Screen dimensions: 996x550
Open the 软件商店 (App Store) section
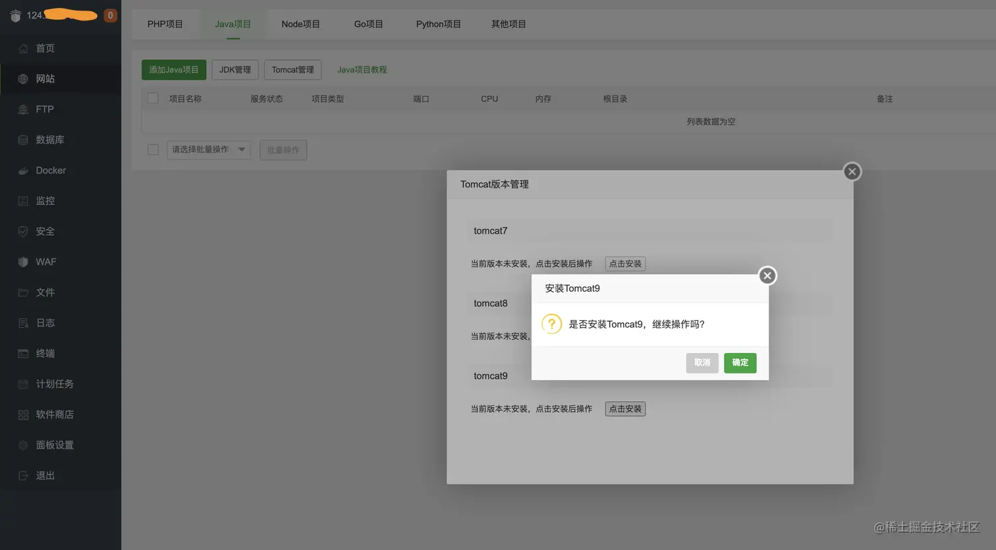55,414
